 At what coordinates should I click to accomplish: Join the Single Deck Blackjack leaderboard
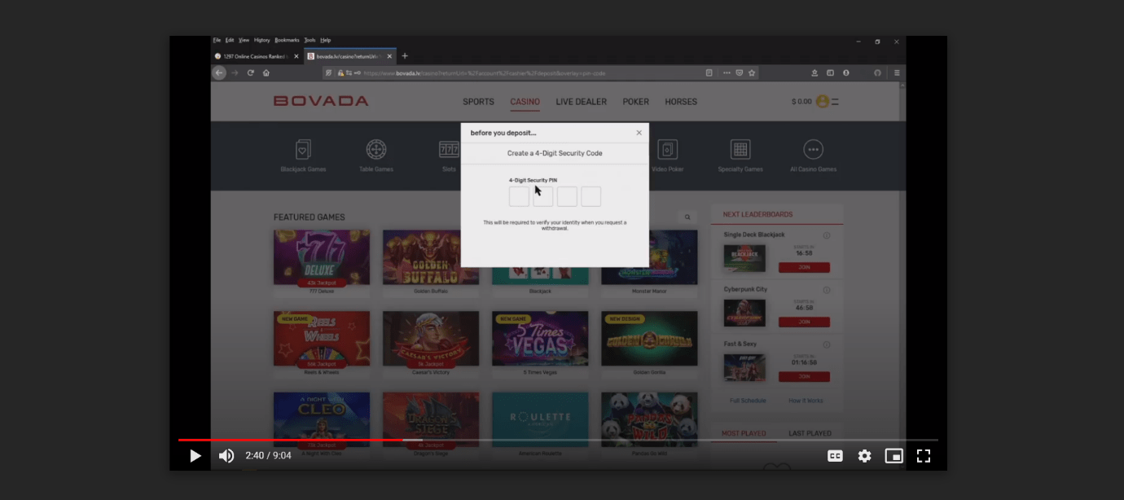click(804, 268)
